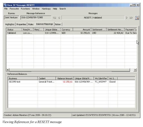This screenshot has height=127, width=143.
Task: Go to first message (double left arrow)
Action: (x=54, y=18)
